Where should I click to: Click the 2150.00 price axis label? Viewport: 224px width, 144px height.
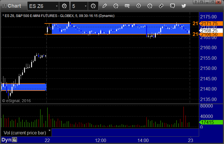[208, 68]
